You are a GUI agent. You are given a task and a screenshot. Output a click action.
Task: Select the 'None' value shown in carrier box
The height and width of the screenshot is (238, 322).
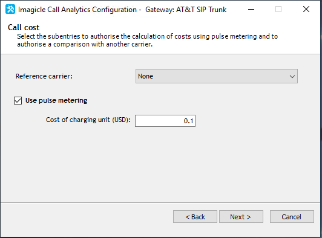(146, 76)
